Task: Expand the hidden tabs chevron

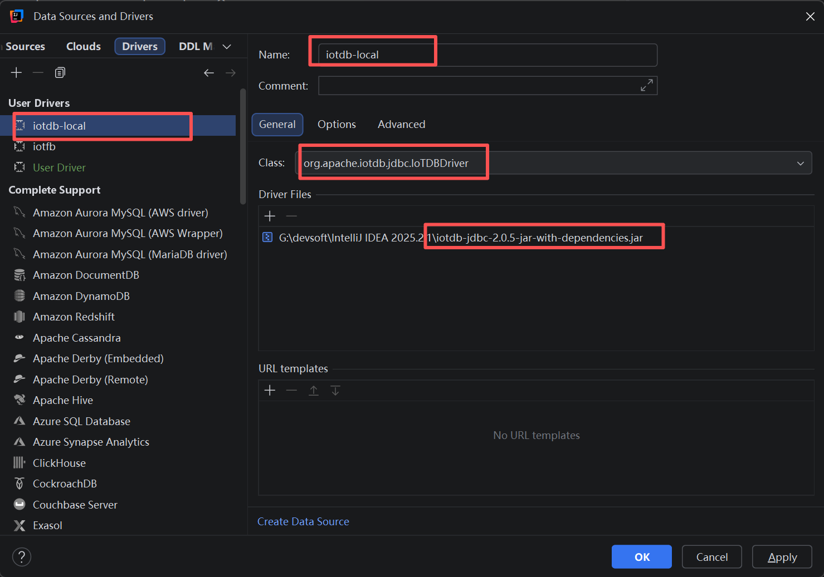Action: [227, 47]
